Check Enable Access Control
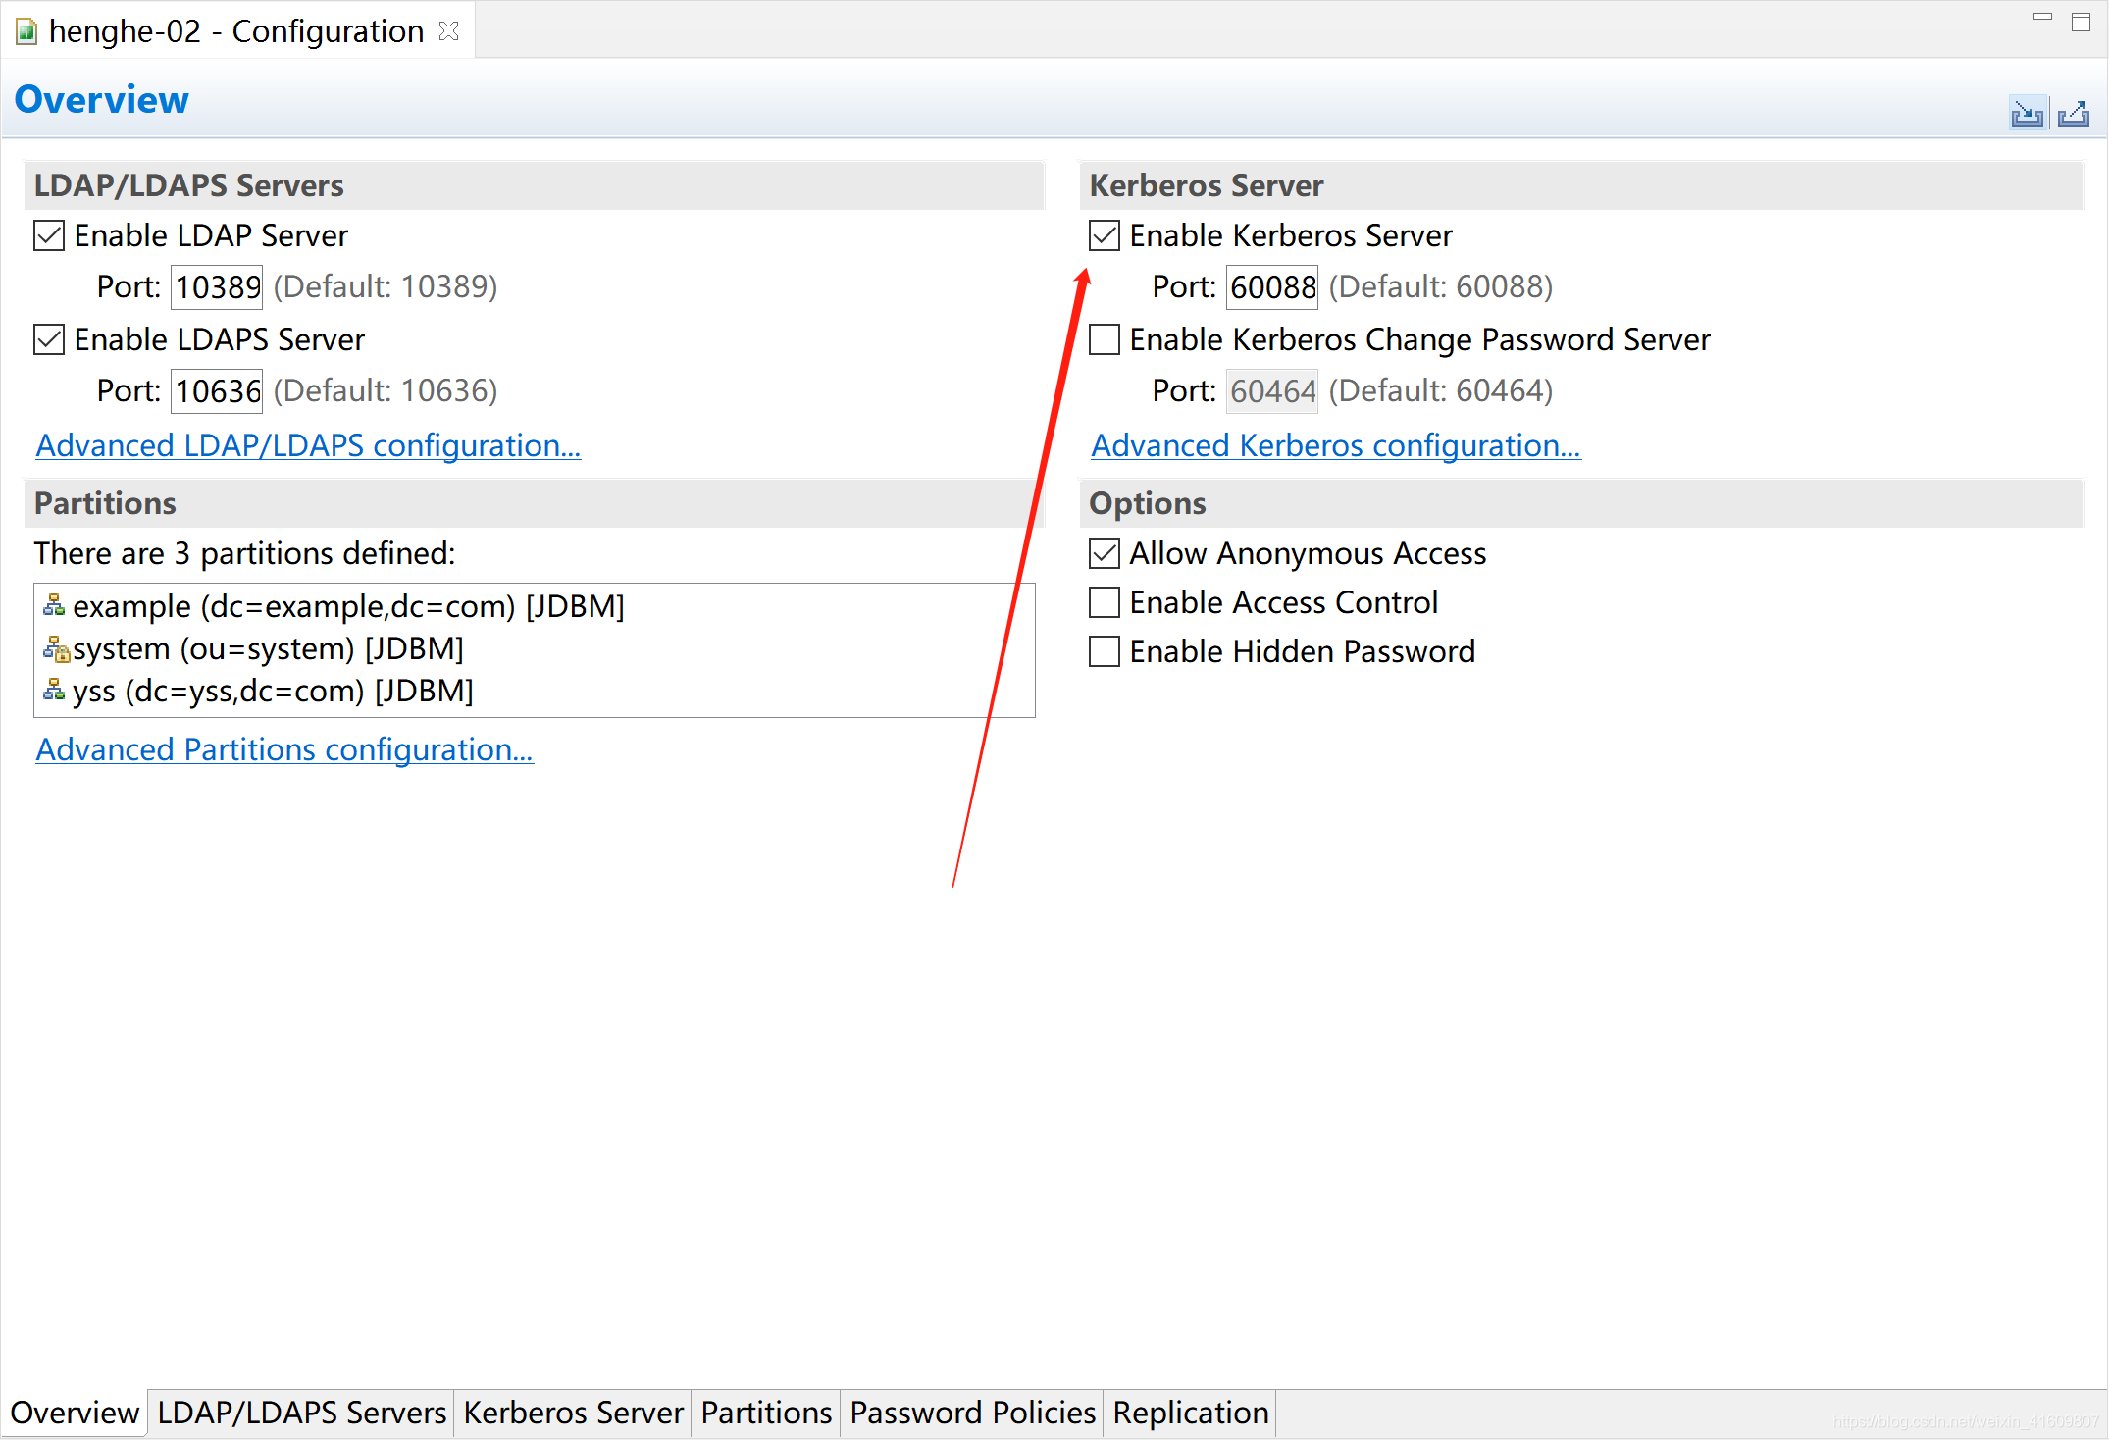 [1105, 602]
